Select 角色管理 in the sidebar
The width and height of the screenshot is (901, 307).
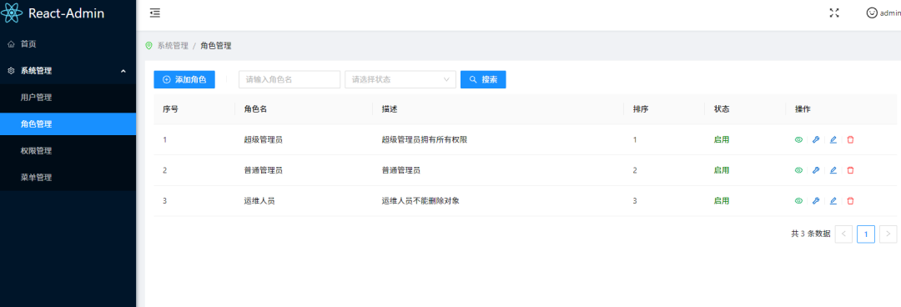pos(68,124)
